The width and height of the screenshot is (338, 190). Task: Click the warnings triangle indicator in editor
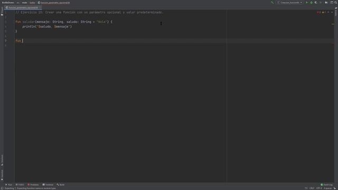pyautogui.click(x=324, y=12)
